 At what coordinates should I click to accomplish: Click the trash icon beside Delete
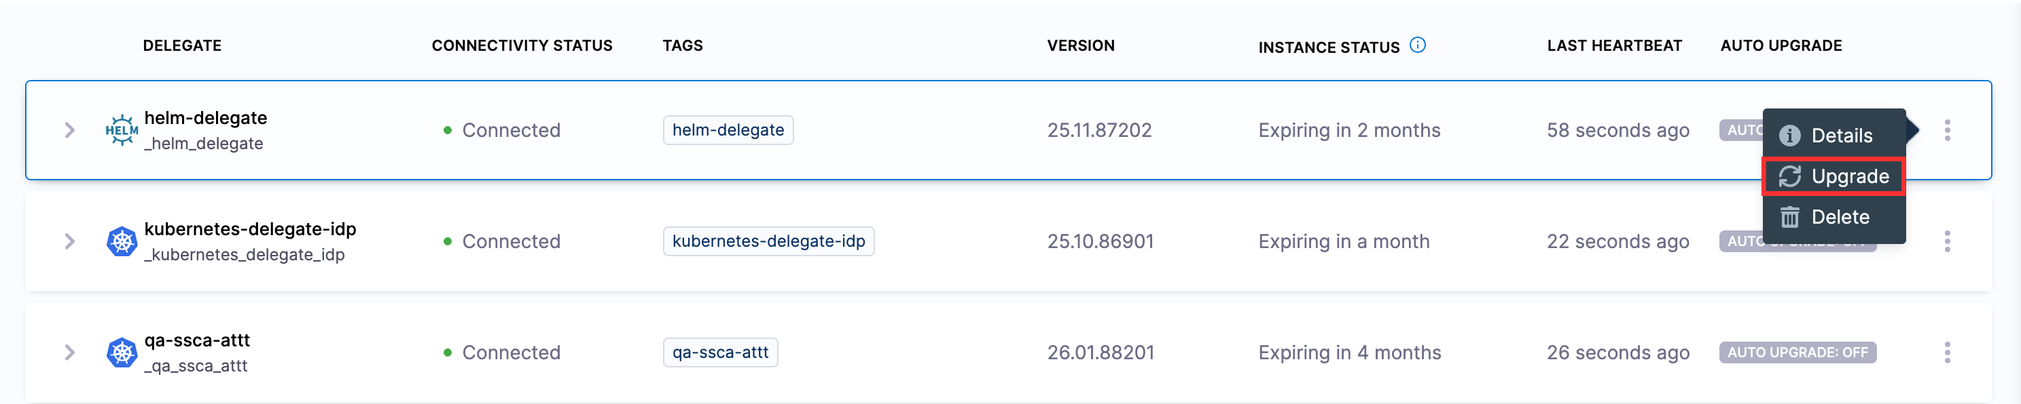[x=1789, y=217]
